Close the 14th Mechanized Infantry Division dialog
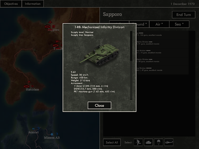Viewport: 199px width, 149px height. coord(99,105)
